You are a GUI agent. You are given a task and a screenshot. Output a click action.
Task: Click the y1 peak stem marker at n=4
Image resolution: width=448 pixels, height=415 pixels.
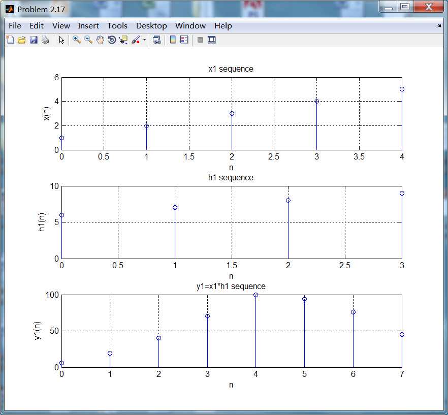[255, 295]
